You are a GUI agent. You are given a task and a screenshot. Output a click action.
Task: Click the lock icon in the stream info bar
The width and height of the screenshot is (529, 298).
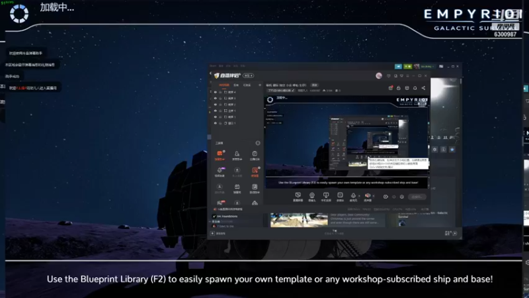(399, 88)
